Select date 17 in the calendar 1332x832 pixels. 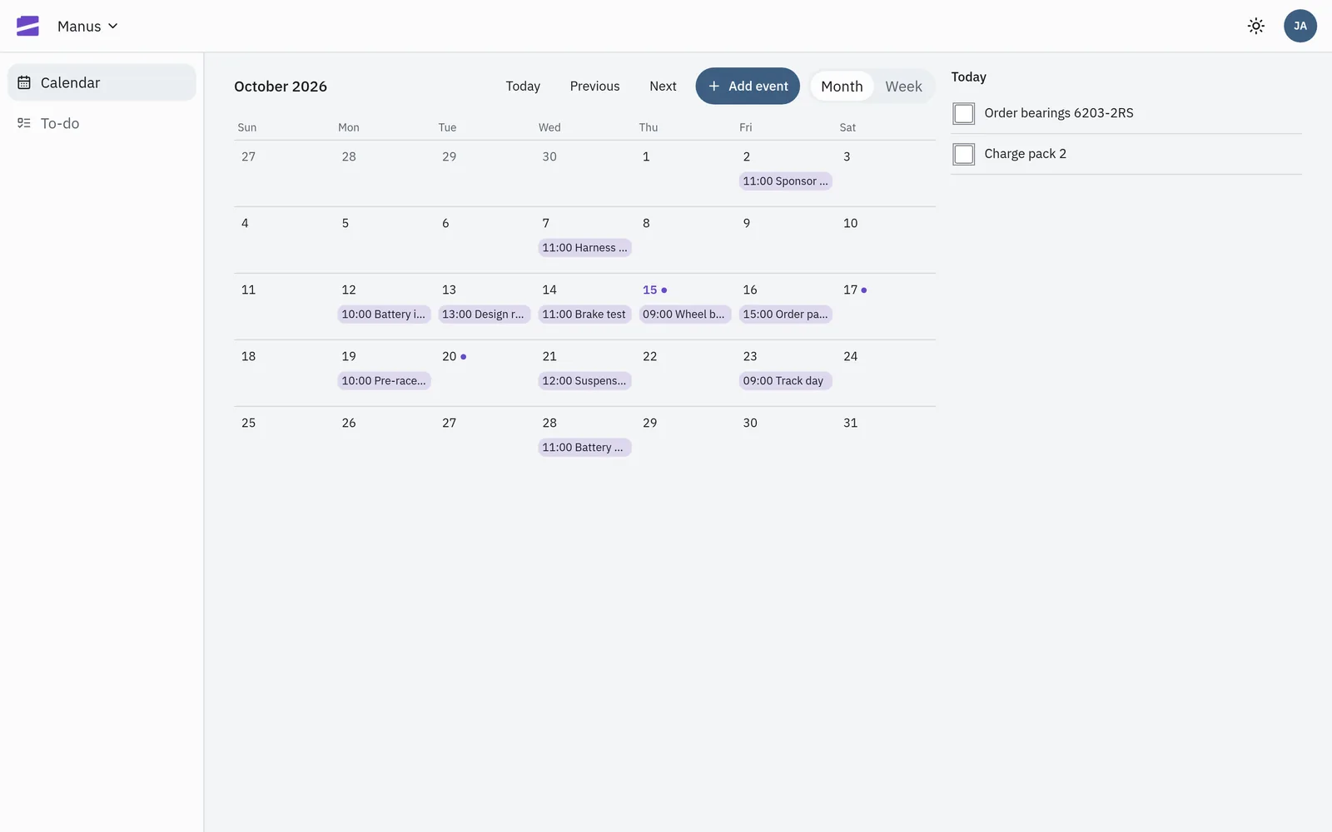(x=850, y=290)
